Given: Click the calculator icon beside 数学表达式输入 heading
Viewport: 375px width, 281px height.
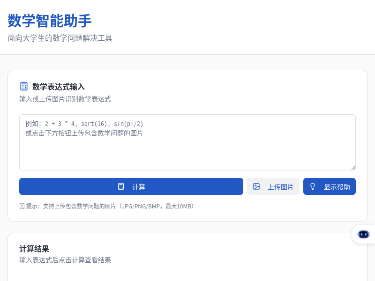Looking at the screenshot, I should point(23,86).
